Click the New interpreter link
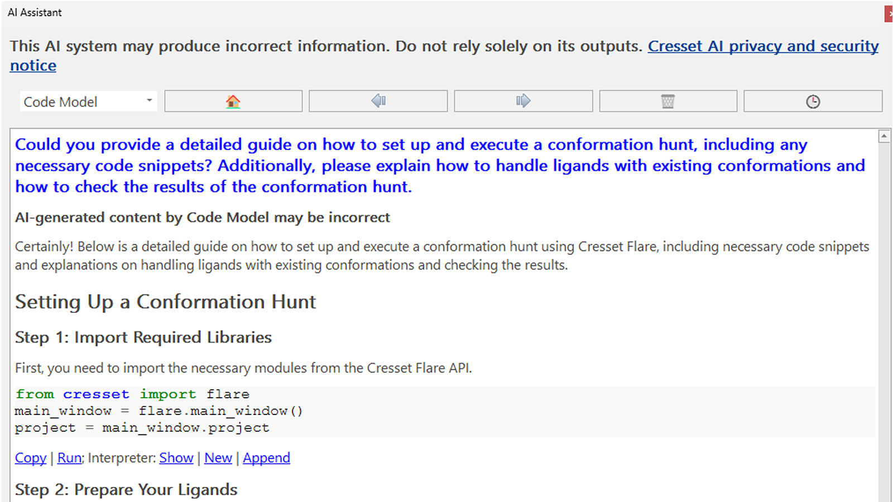Screen dimensions: 893x502 click(218, 458)
